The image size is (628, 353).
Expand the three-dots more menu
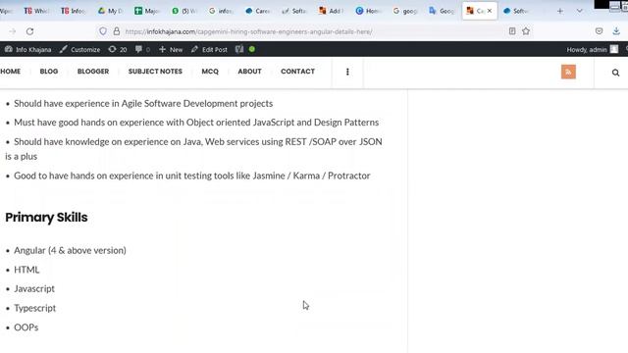tap(347, 72)
